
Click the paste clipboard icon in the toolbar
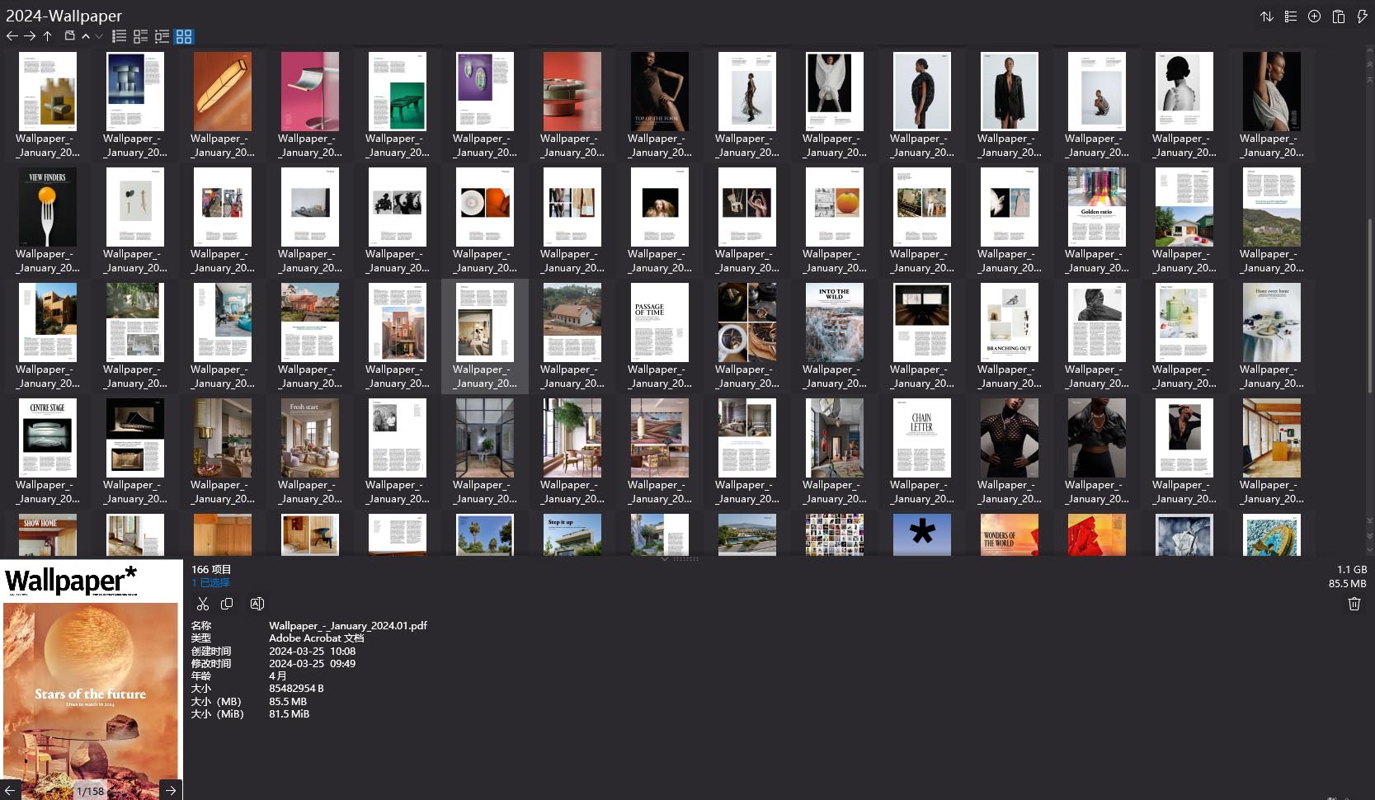(x=1339, y=16)
